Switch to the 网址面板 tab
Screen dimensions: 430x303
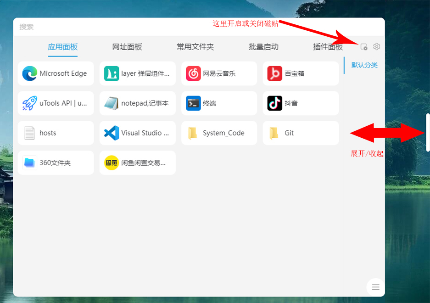pyautogui.click(x=127, y=47)
